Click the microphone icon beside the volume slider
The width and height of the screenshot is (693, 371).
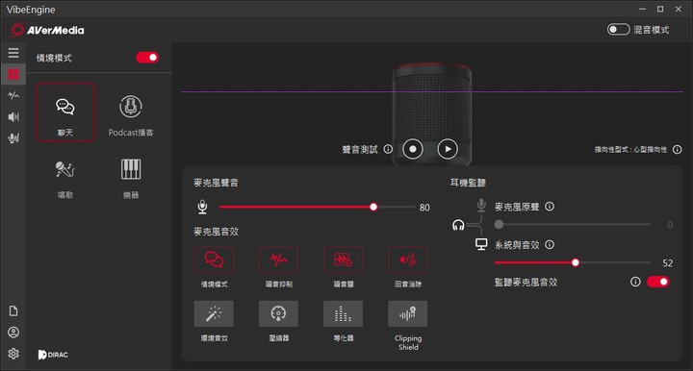pyautogui.click(x=202, y=207)
